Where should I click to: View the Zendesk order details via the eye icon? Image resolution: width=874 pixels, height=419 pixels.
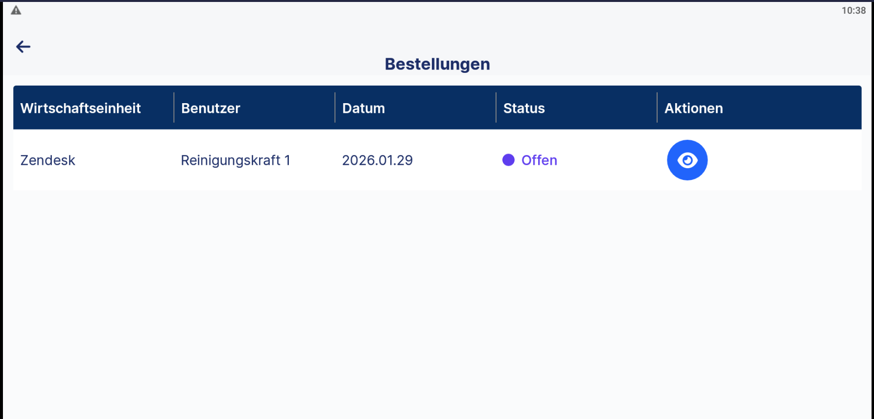pyautogui.click(x=687, y=160)
